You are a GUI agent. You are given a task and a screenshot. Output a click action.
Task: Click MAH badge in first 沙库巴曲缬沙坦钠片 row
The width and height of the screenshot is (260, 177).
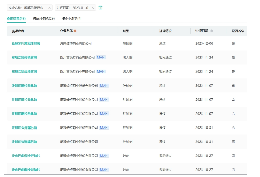point(104,156)
